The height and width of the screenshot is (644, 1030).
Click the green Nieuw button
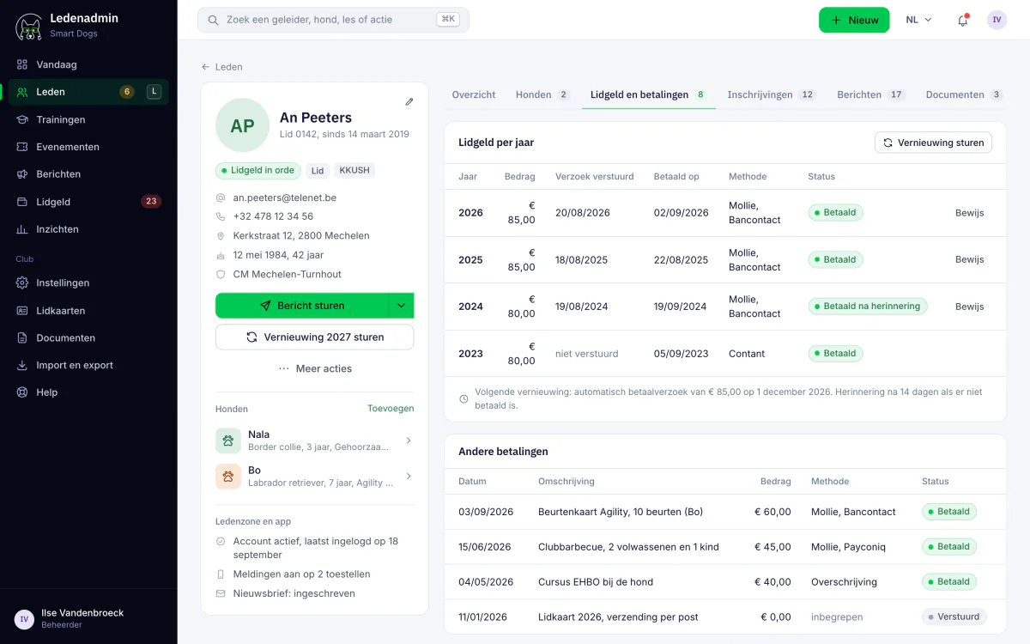pos(854,20)
